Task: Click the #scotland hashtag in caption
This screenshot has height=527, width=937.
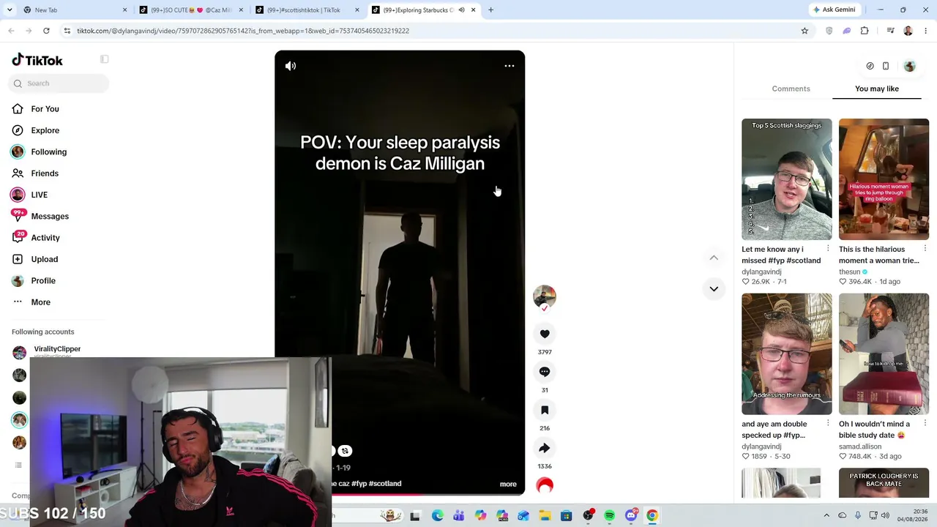Action: [x=385, y=484]
